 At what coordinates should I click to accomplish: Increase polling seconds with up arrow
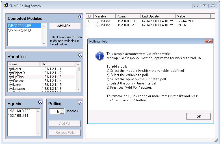click(62, 110)
